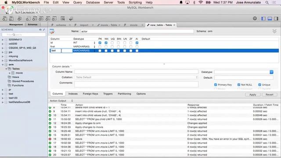Click the schema filter search field
281x158 pixels.
24,35
